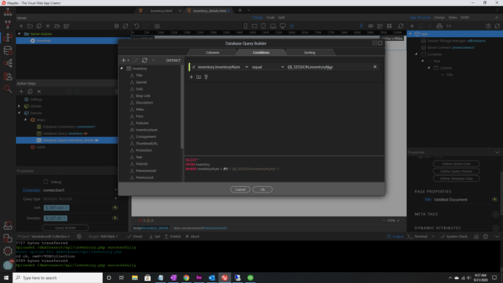Click the add plus in App Structure toolbar

412,26
